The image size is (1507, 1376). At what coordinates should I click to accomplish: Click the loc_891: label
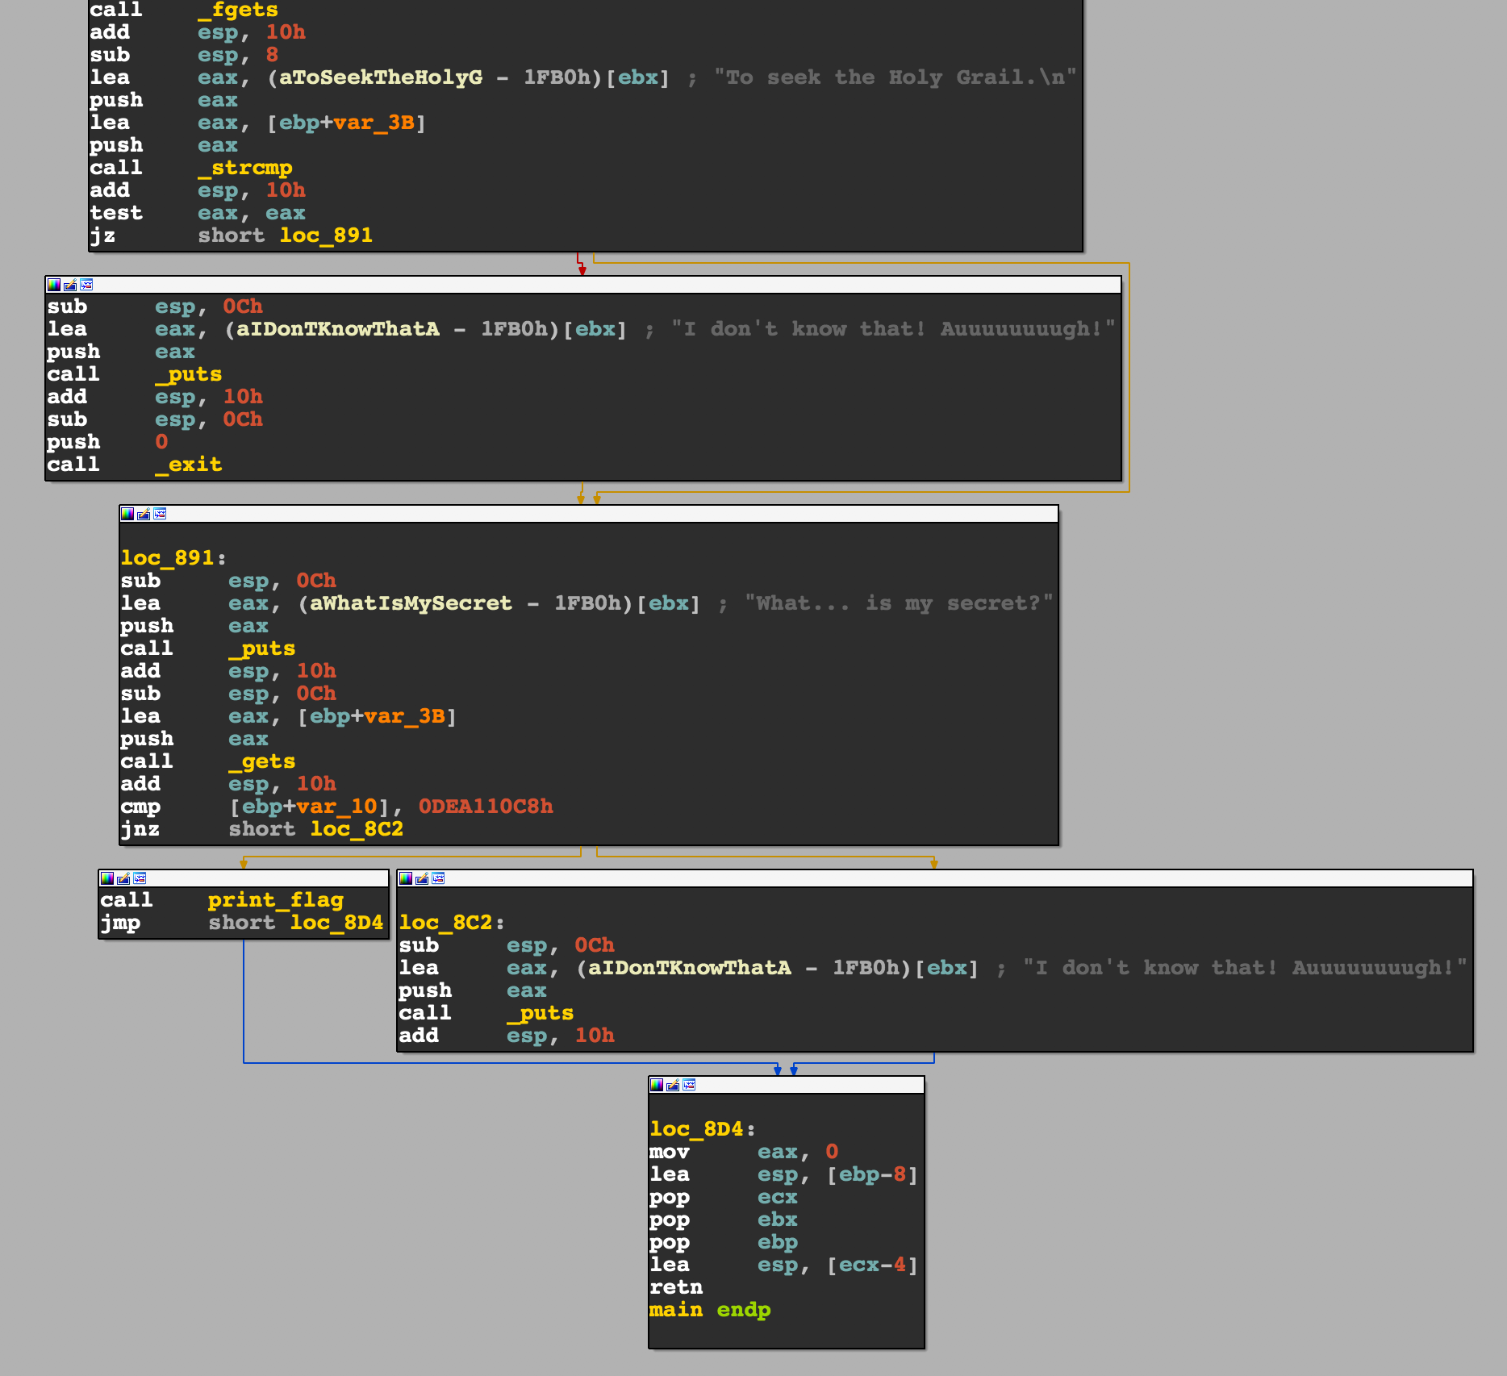[x=173, y=558]
